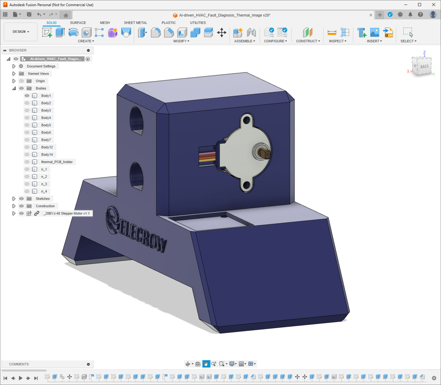Activate the Pan hand tool
441x385 pixels.
(x=206, y=364)
